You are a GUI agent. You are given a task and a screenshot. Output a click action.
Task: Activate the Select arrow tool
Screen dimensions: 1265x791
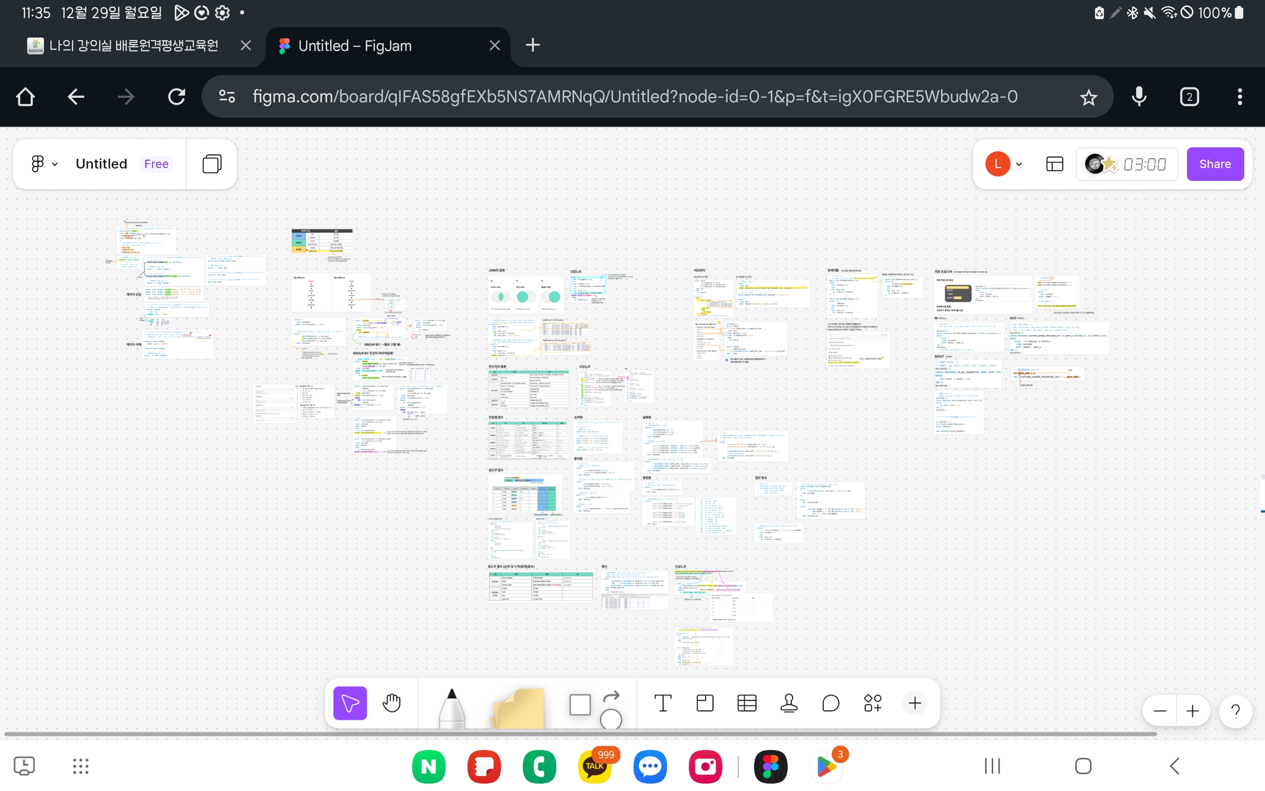350,703
